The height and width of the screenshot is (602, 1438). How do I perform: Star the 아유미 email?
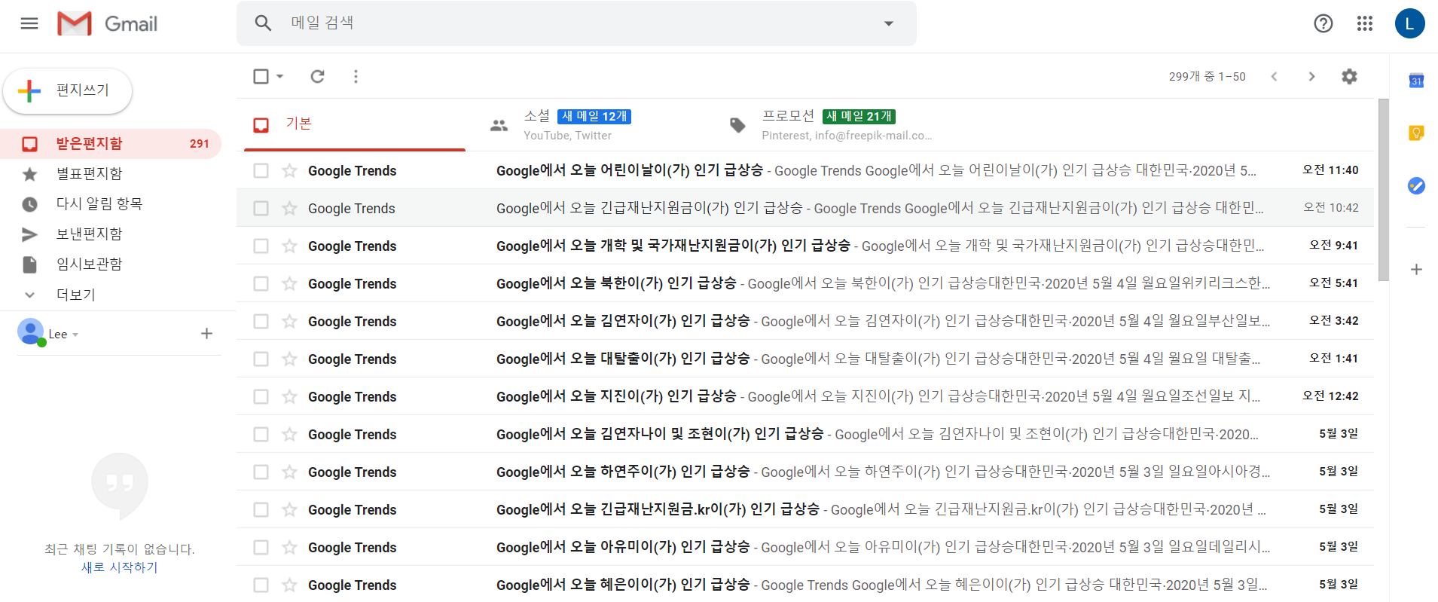tap(289, 547)
